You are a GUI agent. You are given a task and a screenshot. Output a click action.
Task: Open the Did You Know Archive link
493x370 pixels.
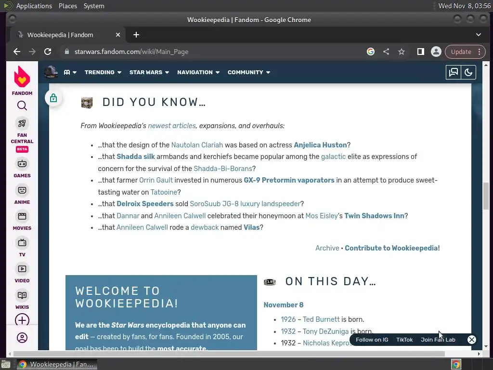[327, 248]
